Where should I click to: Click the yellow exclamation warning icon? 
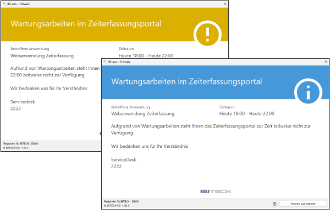coord(207,35)
